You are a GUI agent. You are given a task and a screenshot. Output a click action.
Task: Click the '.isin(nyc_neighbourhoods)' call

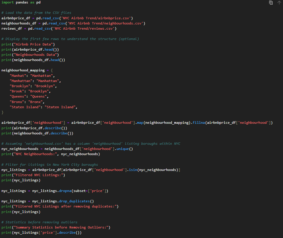[152, 170]
